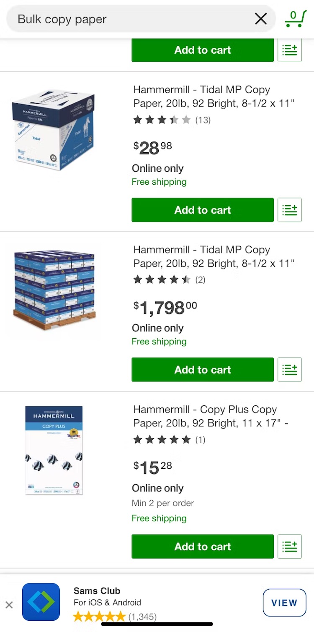Open Hammermill Tidal MP single case title
Viewport: 314px width, 632px height.
214,97
